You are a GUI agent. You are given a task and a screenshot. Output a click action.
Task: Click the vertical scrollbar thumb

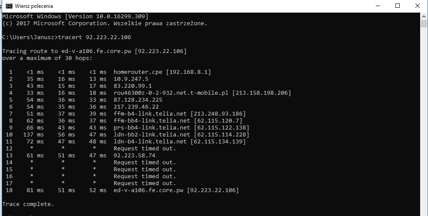coord(424,23)
